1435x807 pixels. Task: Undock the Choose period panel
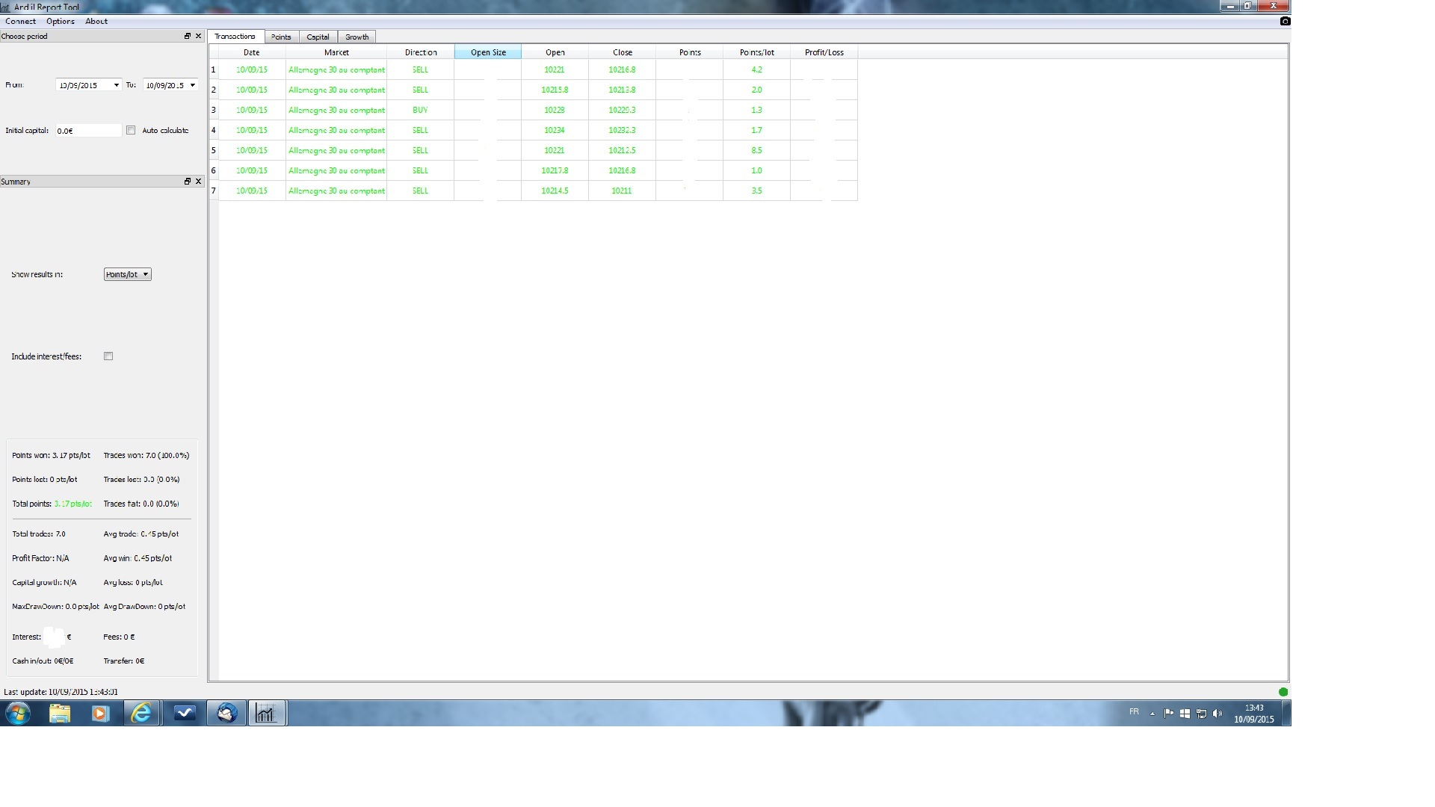click(x=188, y=36)
